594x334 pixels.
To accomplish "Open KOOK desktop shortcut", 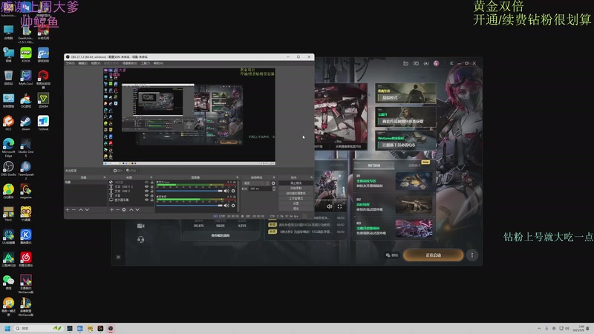I will tap(26, 55).
